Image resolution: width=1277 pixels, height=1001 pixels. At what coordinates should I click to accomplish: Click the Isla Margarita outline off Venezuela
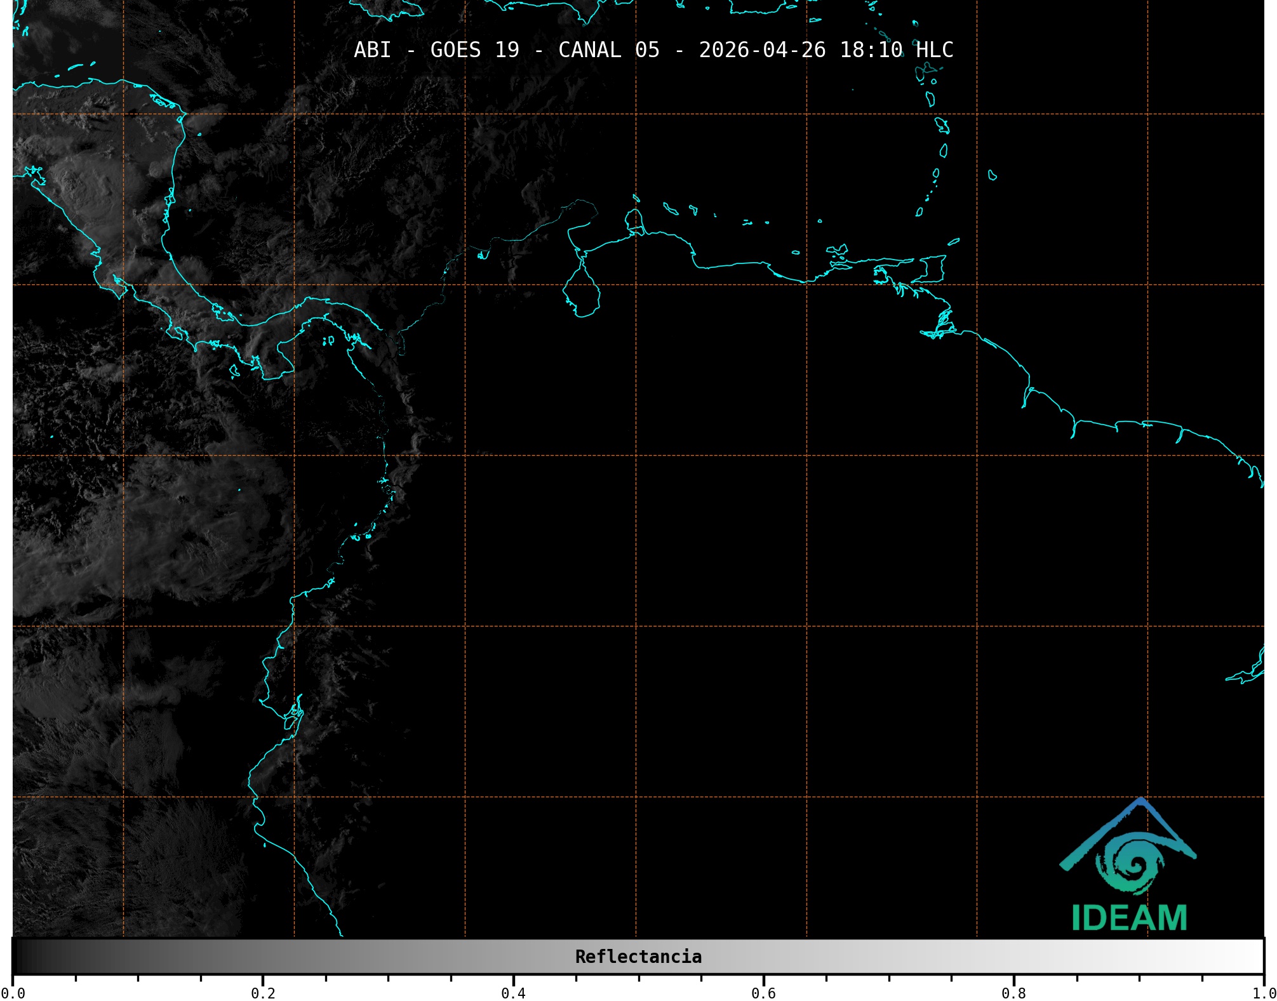point(836,249)
